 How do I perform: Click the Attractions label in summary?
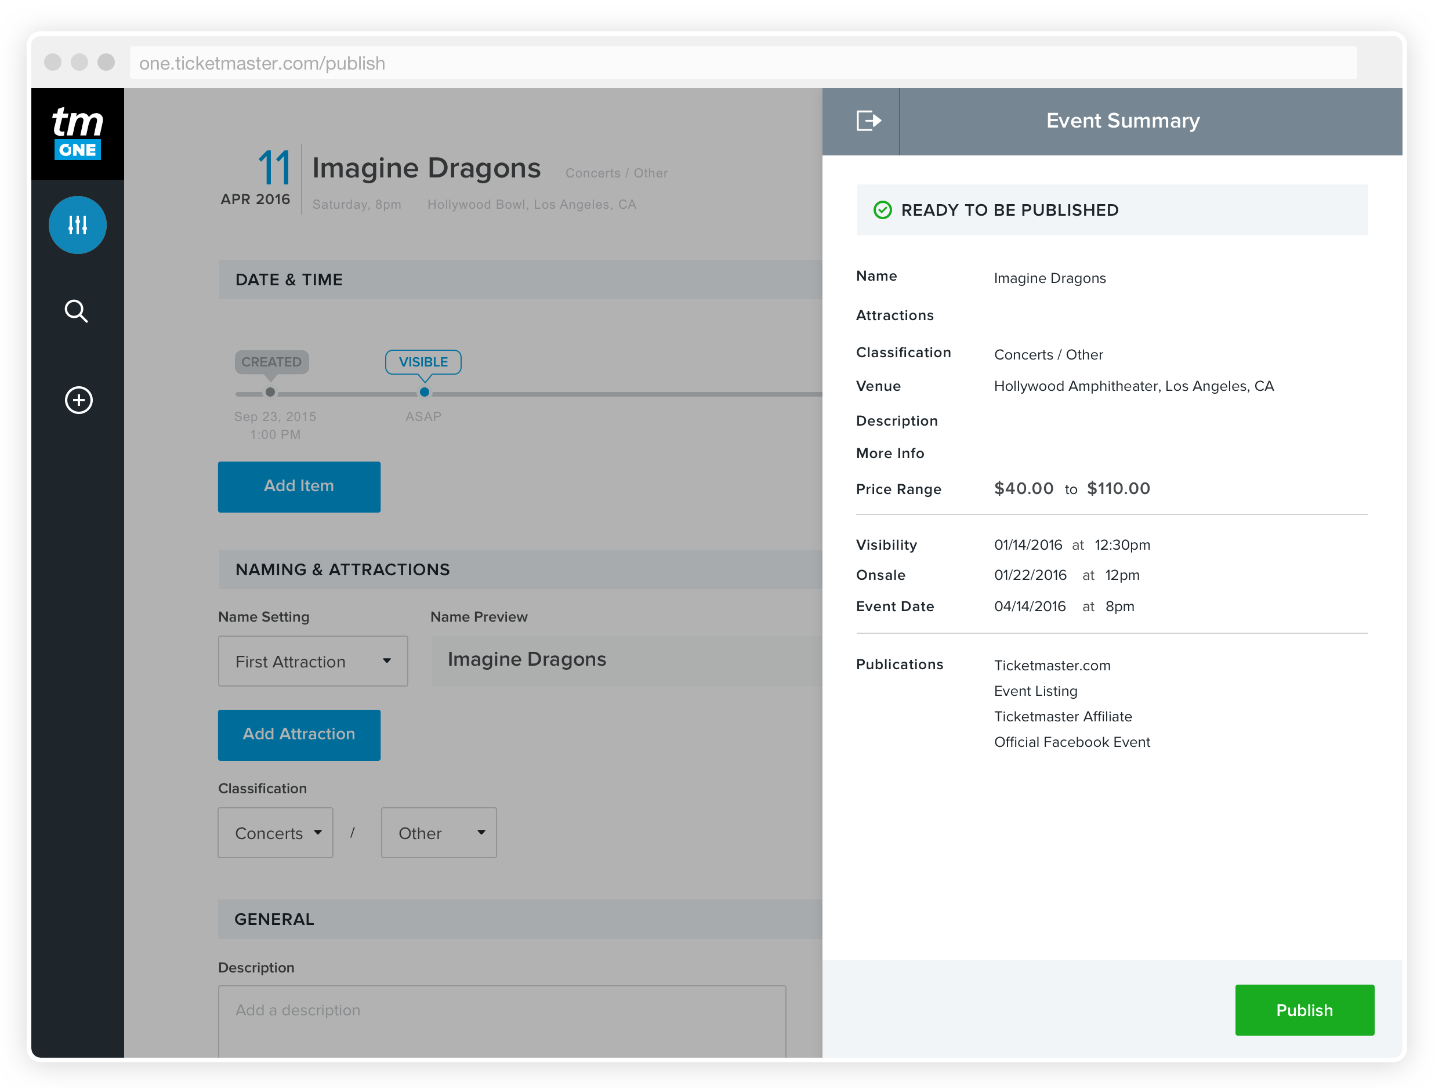(x=894, y=315)
